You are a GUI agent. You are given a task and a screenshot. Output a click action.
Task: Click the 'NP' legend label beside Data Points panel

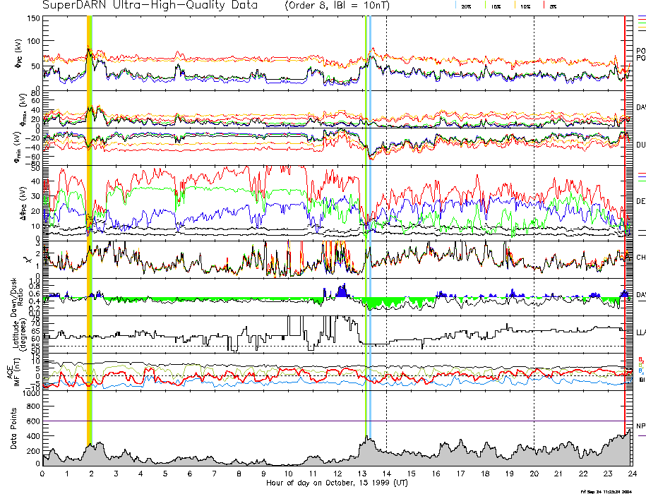(641, 426)
